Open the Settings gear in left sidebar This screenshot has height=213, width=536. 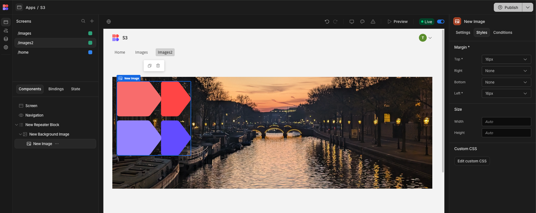(x=6, y=47)
